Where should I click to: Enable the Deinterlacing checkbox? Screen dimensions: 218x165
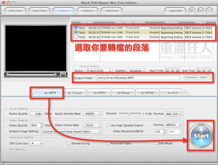click(x=69, y=143)
